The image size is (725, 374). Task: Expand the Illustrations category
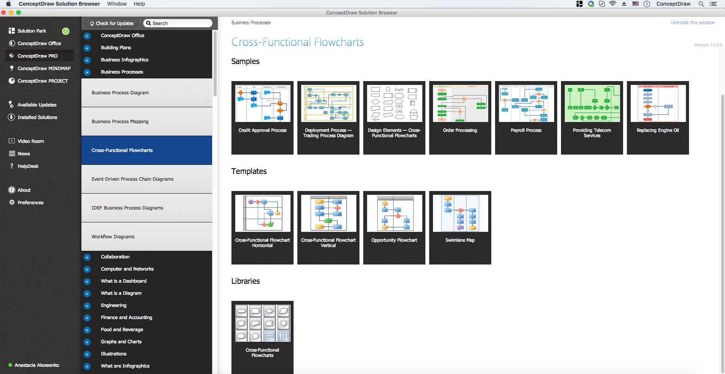pyautogui.click(x=87, y=354)
